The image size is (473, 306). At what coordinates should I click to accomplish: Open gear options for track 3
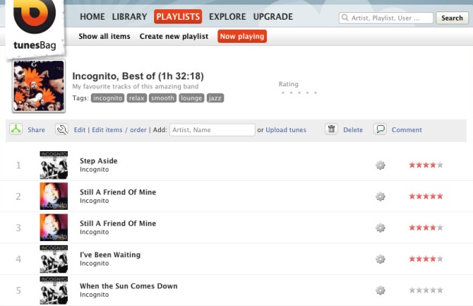pos(380,228)
